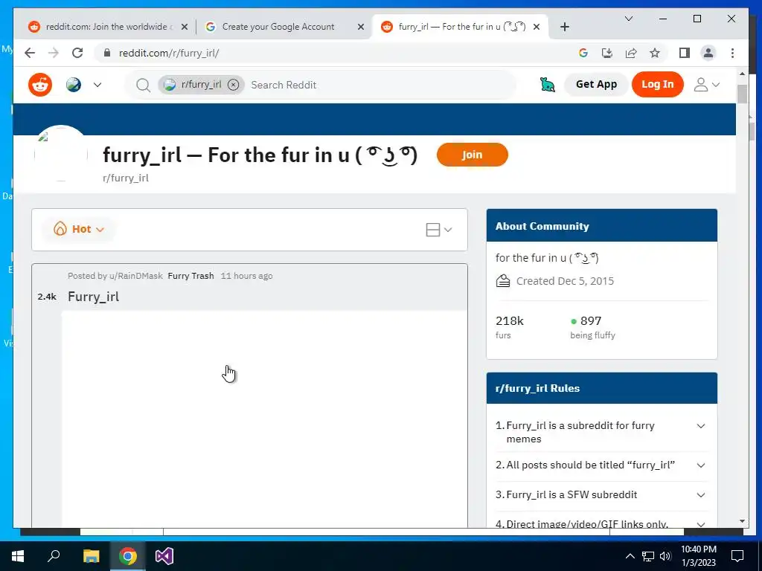Click the 11 hours ago timestamp
Screen dimensions: 762x571
pos(246,276)
